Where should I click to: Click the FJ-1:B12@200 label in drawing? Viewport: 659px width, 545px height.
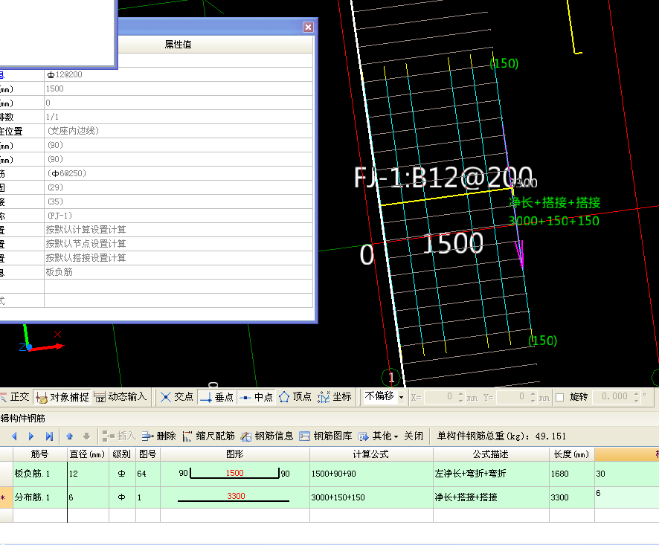(443, 177)
